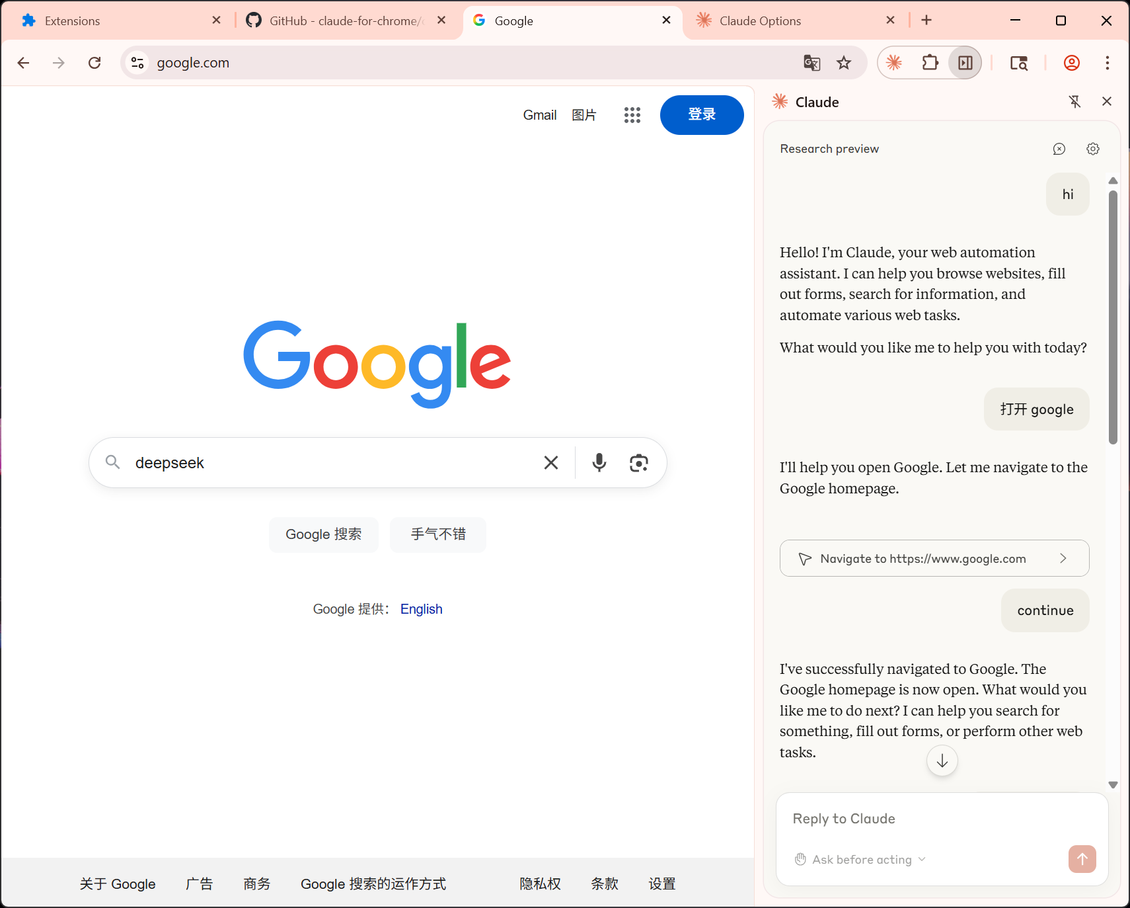This screenshot has width=1130, height=908.
Task: Expand Ask before acting dropdown
Action: coord(860,860)
